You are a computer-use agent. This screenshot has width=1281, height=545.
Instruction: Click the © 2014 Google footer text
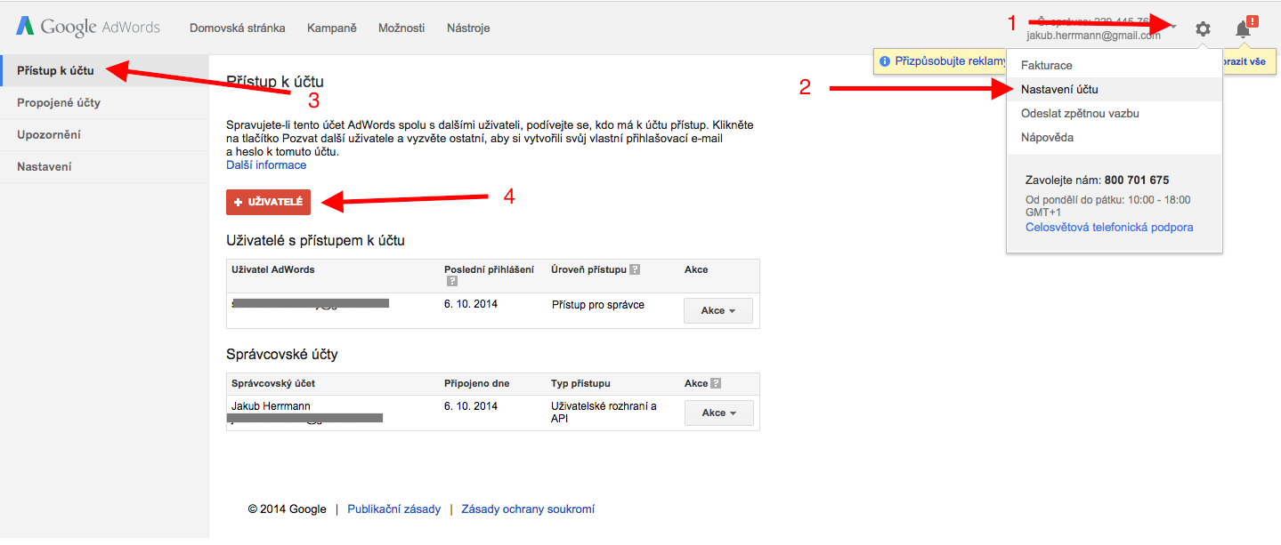coord(288,509)
